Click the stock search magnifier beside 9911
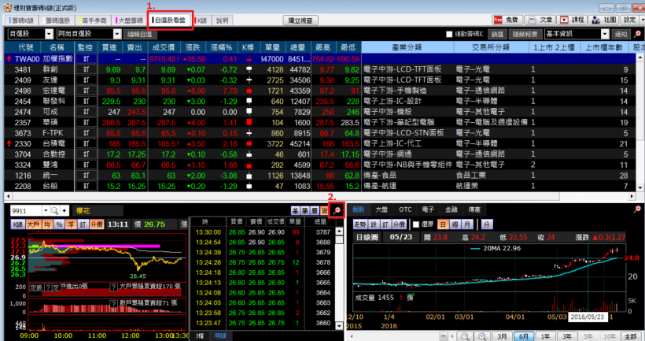 pyautogui.click(x=55, y=211)
